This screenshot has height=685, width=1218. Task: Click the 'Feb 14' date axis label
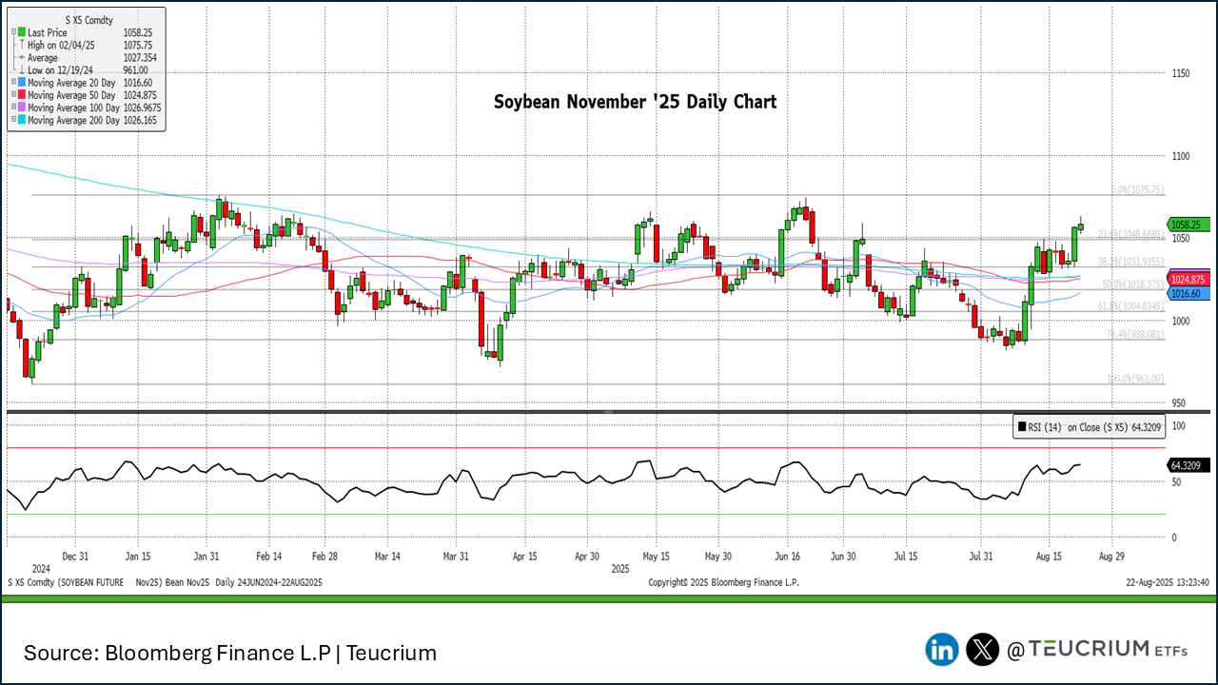tap(269, 556)
